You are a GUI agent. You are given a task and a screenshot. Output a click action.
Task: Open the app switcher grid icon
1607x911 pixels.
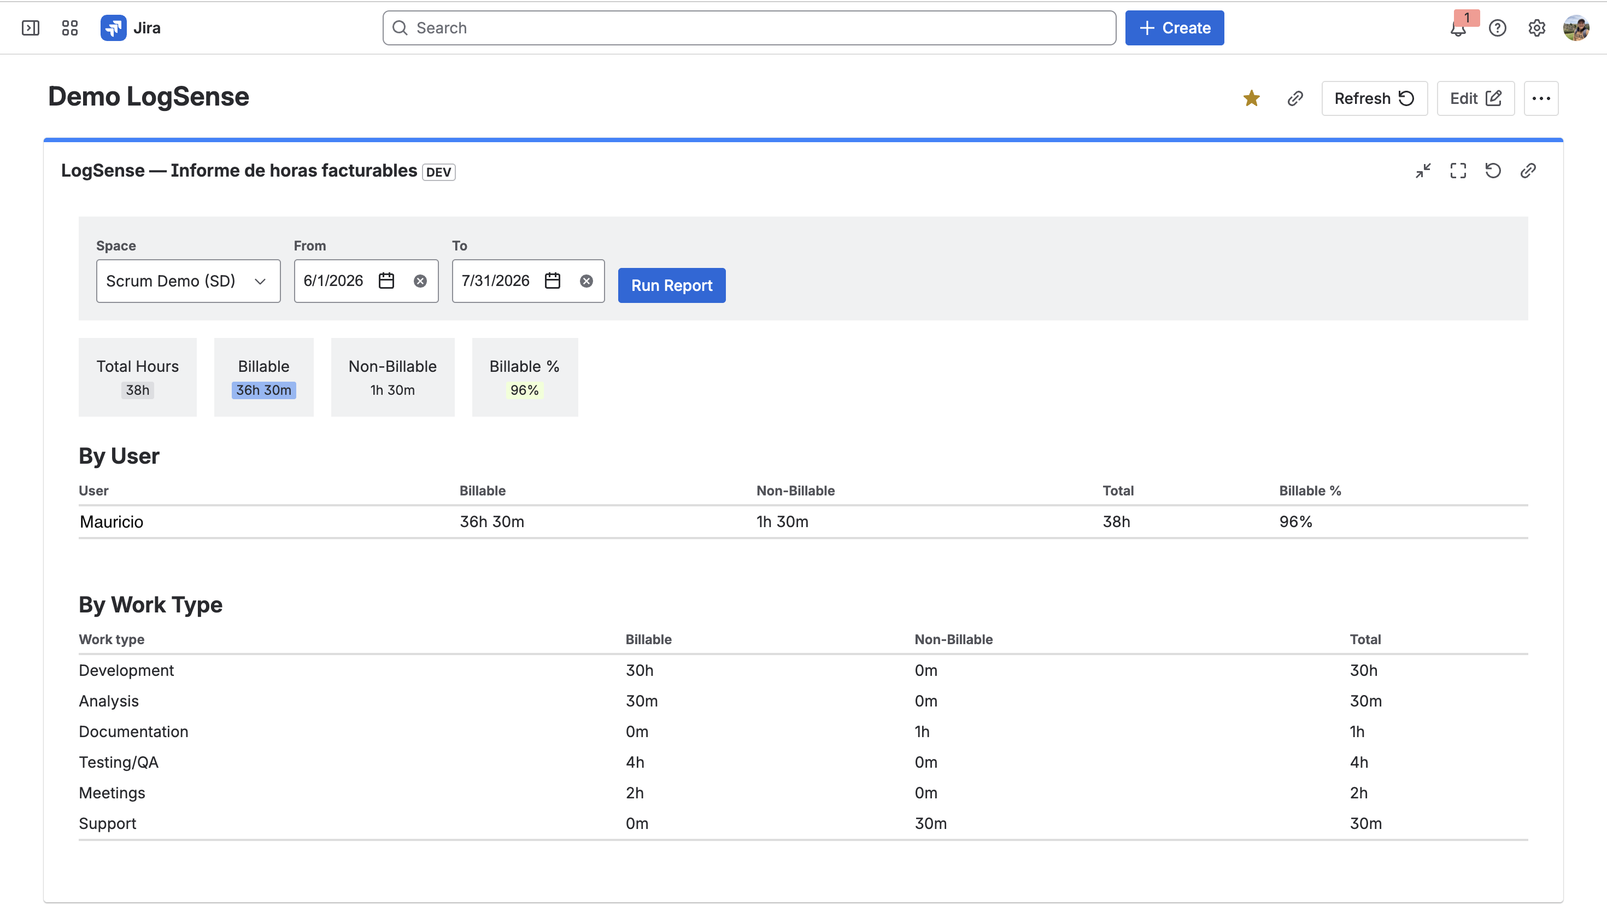tap(69, 28)
